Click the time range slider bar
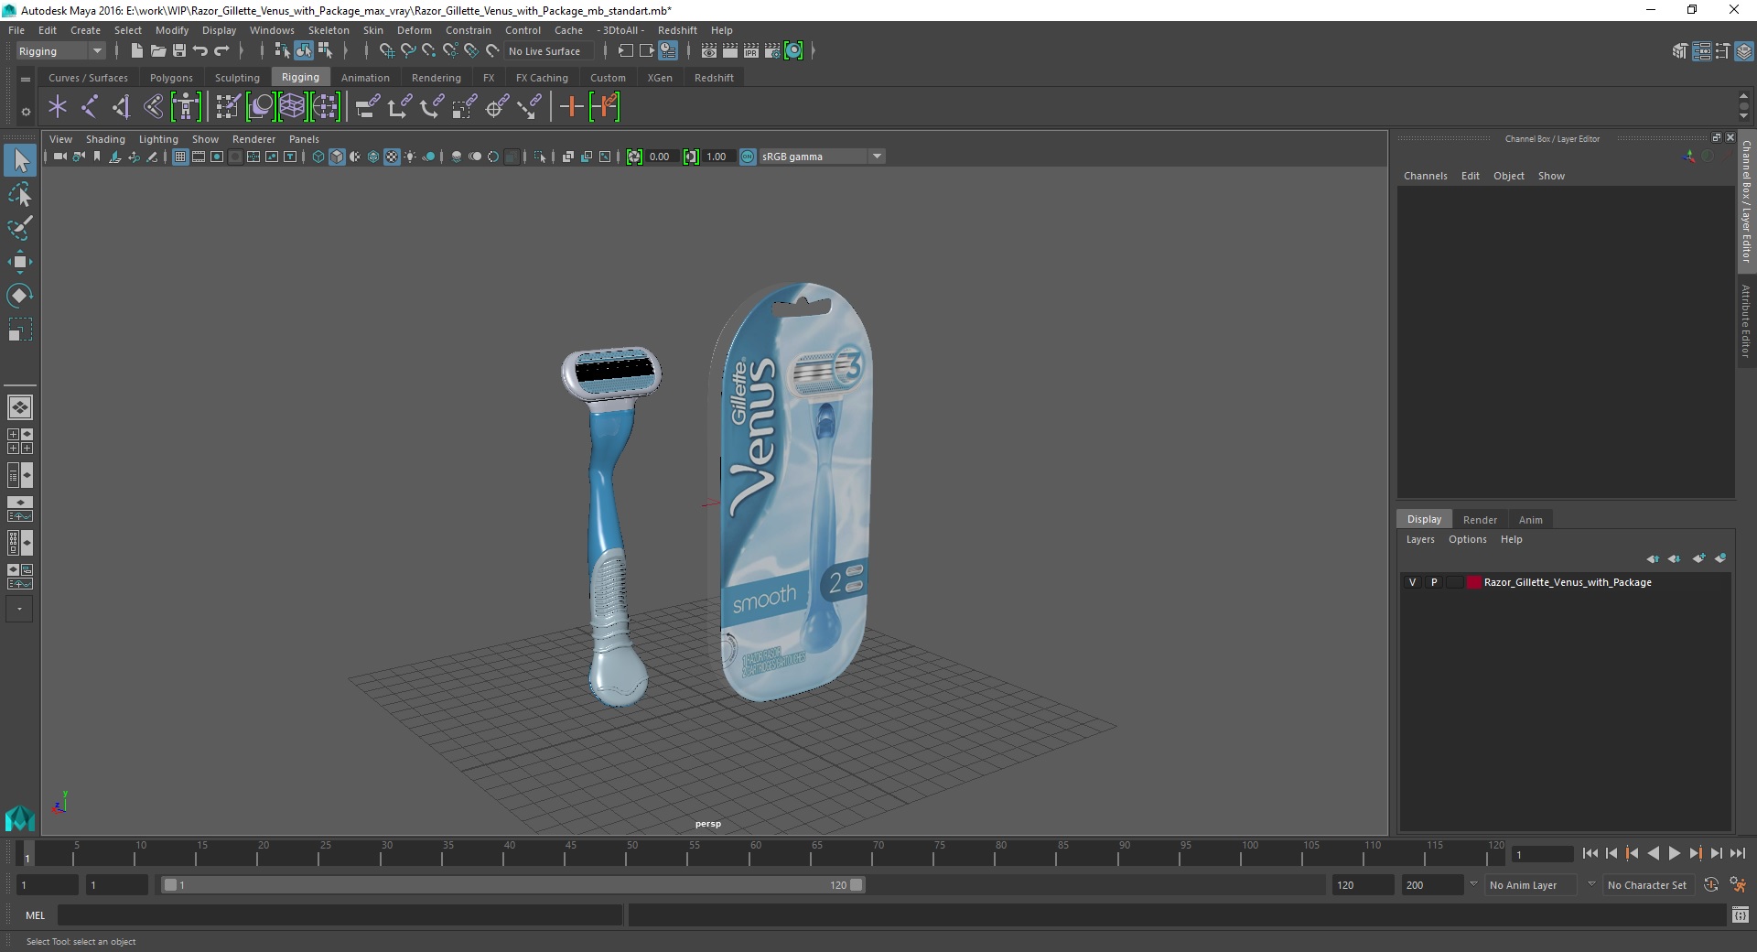The image size is (1757, 952). (512, 885)
